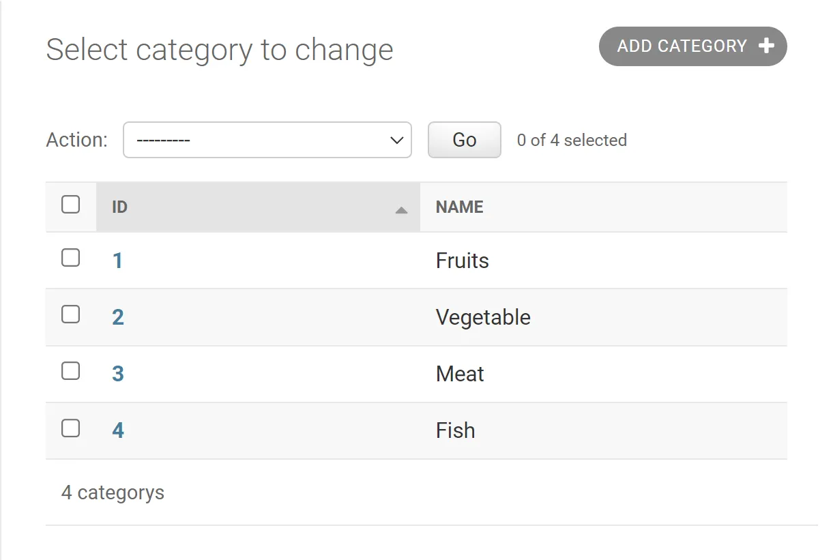Select the Vegetable row checkbox
833x560 pixels.
pos(71,314)
